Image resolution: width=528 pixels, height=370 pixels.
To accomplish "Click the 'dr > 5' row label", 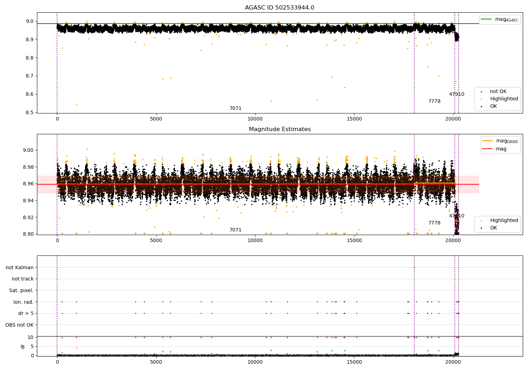I will 26,314.
